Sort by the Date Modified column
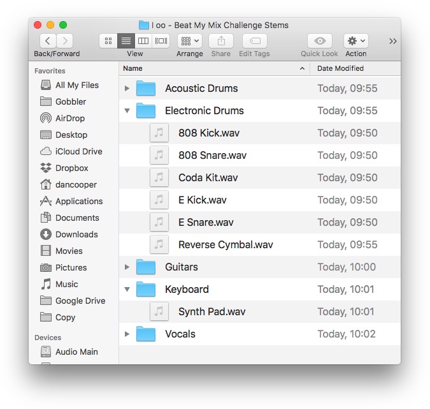 pyautogui.click(x=355, y=68)
